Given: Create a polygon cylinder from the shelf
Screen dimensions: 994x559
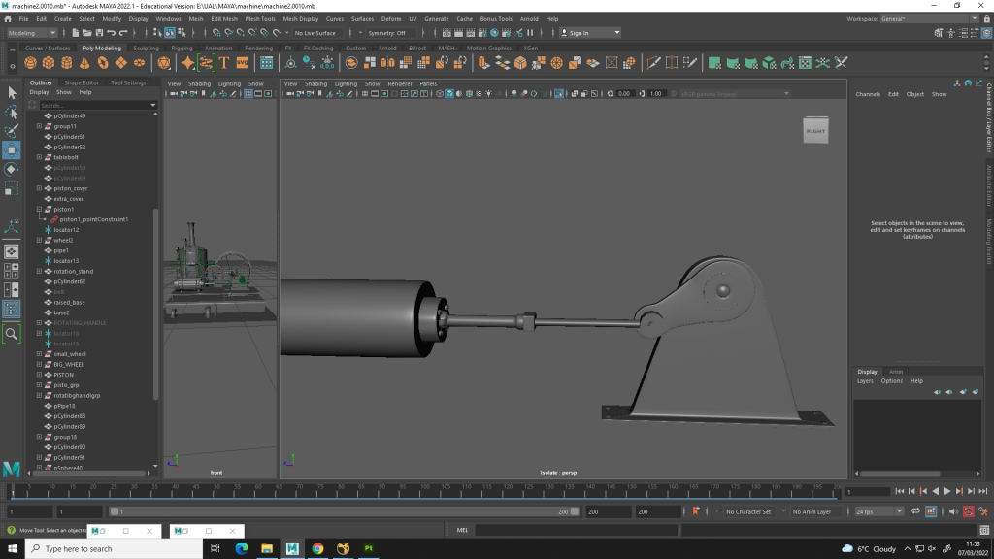Looking at the screenshot, I should click(67, 63).
